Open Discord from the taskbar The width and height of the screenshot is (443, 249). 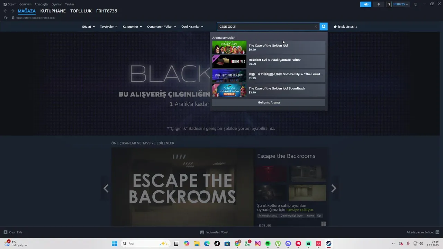pos(288,243)
